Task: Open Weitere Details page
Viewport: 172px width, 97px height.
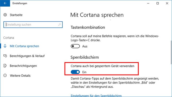Action: (20, 76)
